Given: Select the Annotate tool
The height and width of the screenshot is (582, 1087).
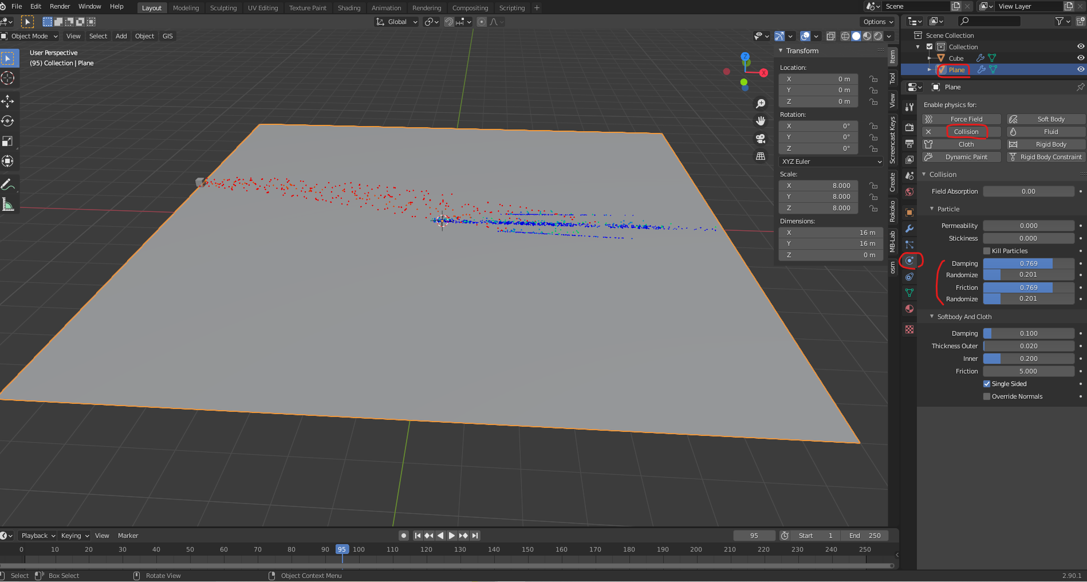Looking at the screenshot, I should [8, 184].
